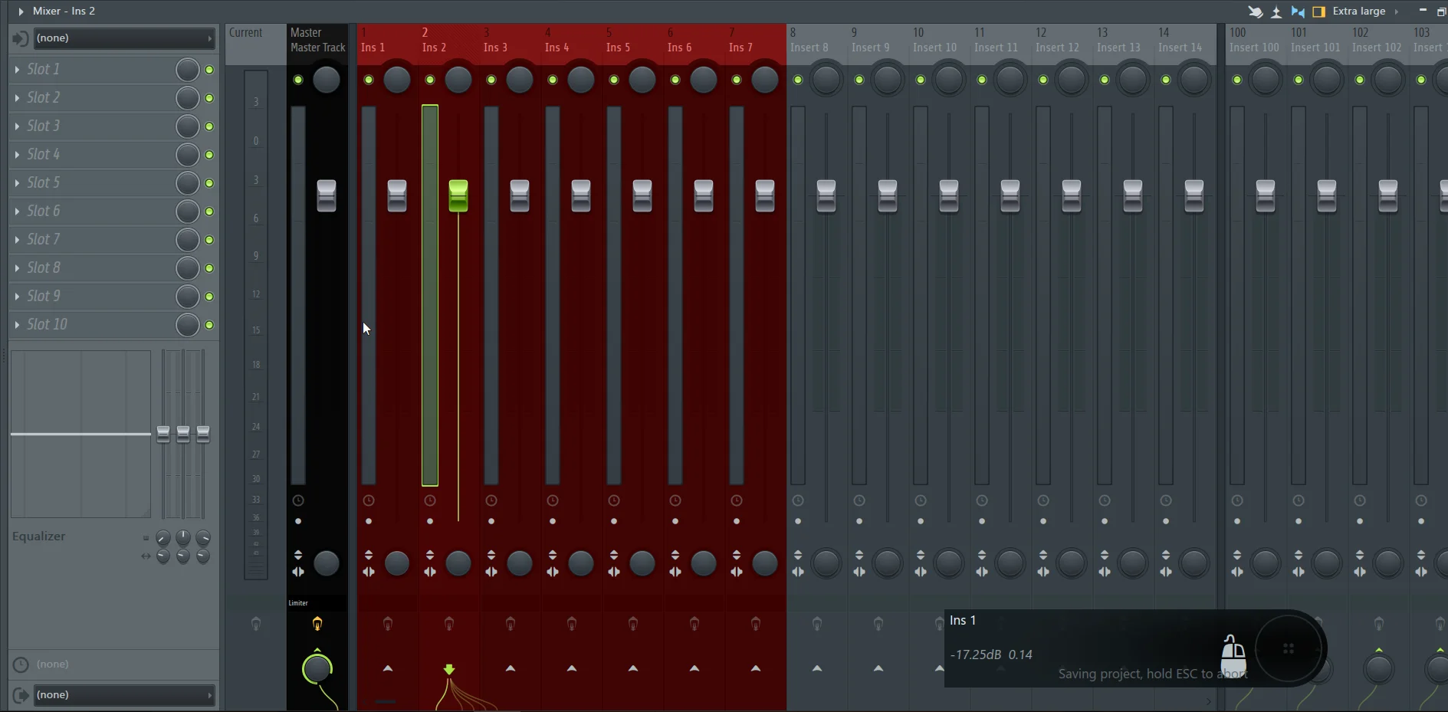Open the audio input (none) selector
Viewport: 1448px width, 712px height.
(124, 38)
